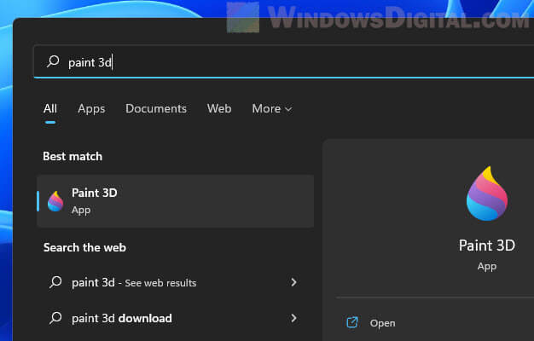Switch to the Documents tab

pyautogui.click(x=156, y=108)
